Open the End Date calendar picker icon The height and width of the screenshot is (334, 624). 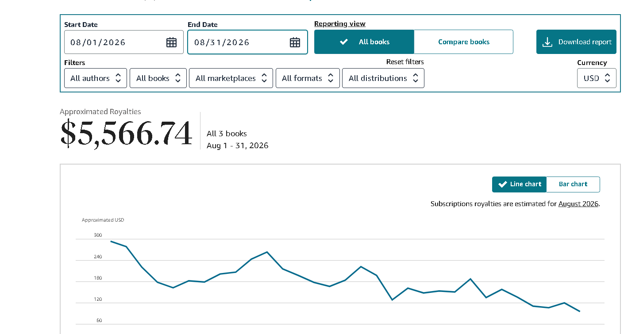[295, 42]
